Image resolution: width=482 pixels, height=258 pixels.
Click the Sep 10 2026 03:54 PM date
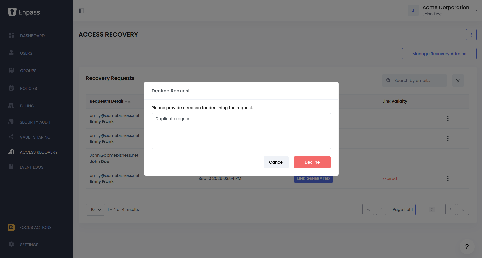click(x=220, y=179)
